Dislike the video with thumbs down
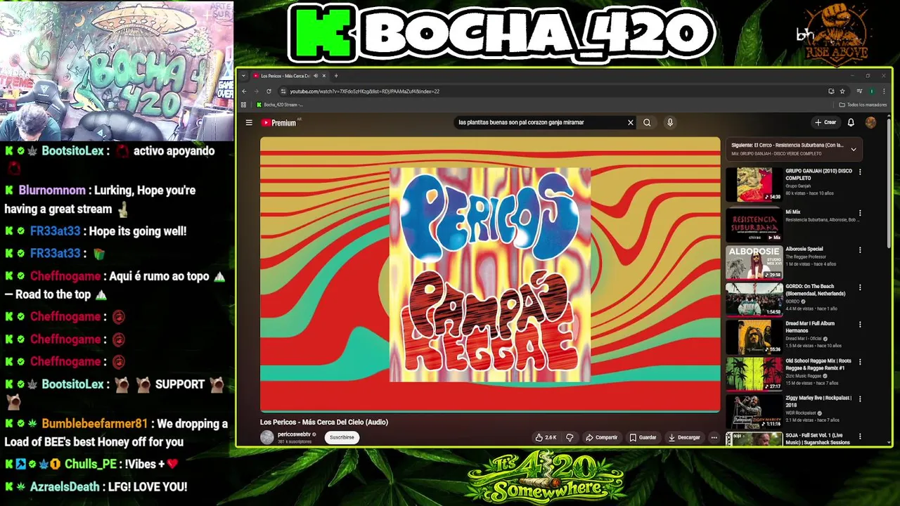This screenshot has height=506, width=900. coord(570,437)
